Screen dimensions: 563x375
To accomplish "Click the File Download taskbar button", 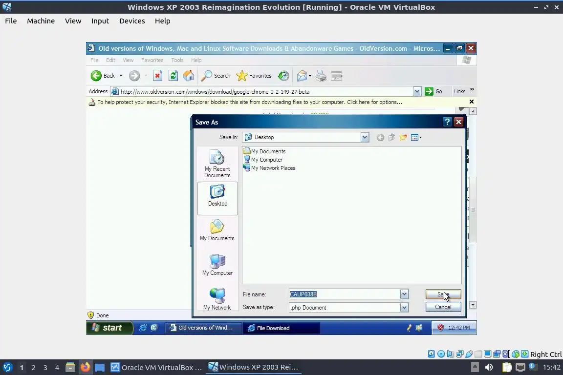I will (281, 328).
